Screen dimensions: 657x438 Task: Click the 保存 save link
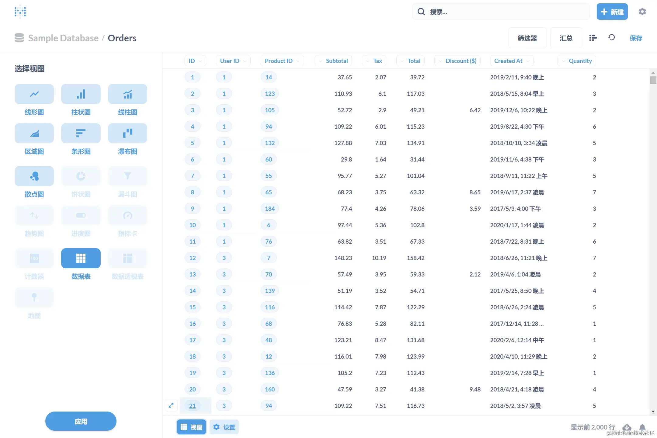[636, 38]
